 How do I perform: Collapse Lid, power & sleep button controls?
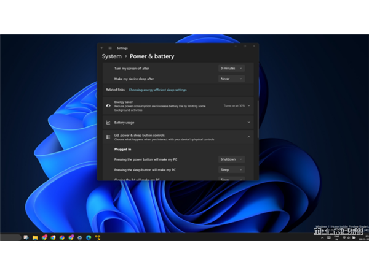click(248, 137)
